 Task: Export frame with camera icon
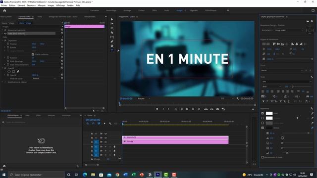point(217,109)
